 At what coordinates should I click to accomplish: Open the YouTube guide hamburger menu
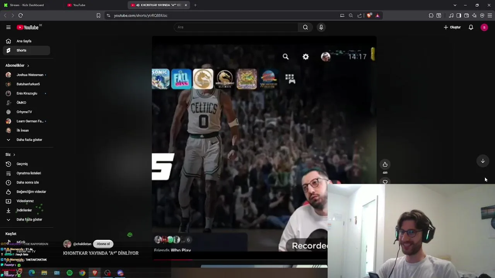click(8, 27)
